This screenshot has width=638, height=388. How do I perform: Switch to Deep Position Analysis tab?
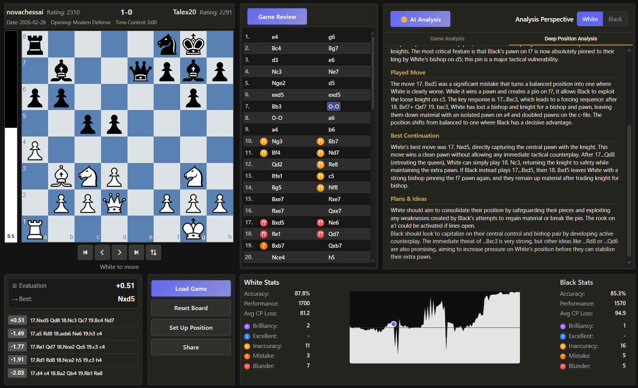tap(570, 39)
